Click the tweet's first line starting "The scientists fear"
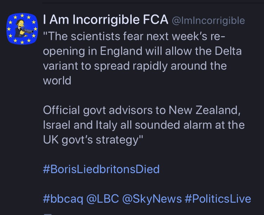Viewport: 264px width, 215px height. 134,36
